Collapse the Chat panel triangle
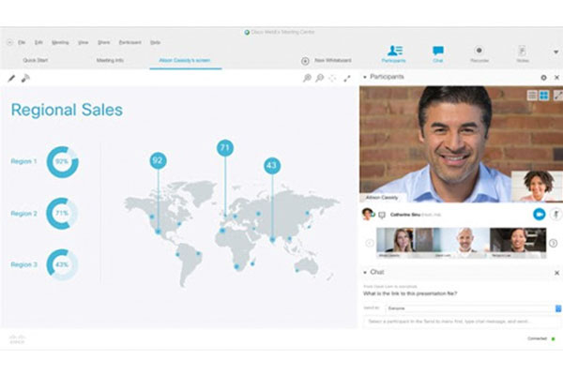Screen dimensions: 563x375 click(365, 272)
